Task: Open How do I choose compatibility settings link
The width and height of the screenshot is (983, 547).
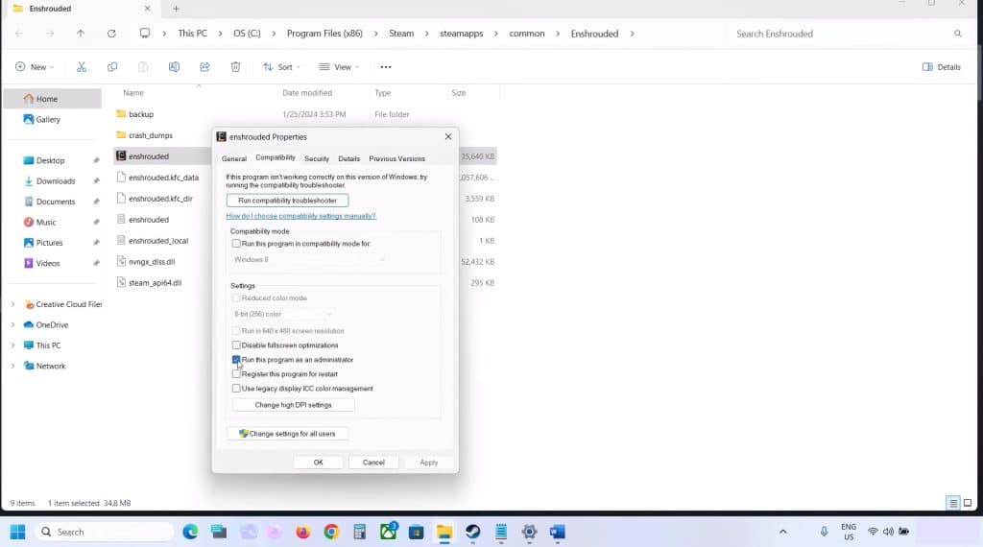Action: pyautogui.click(x=300, y=216)
